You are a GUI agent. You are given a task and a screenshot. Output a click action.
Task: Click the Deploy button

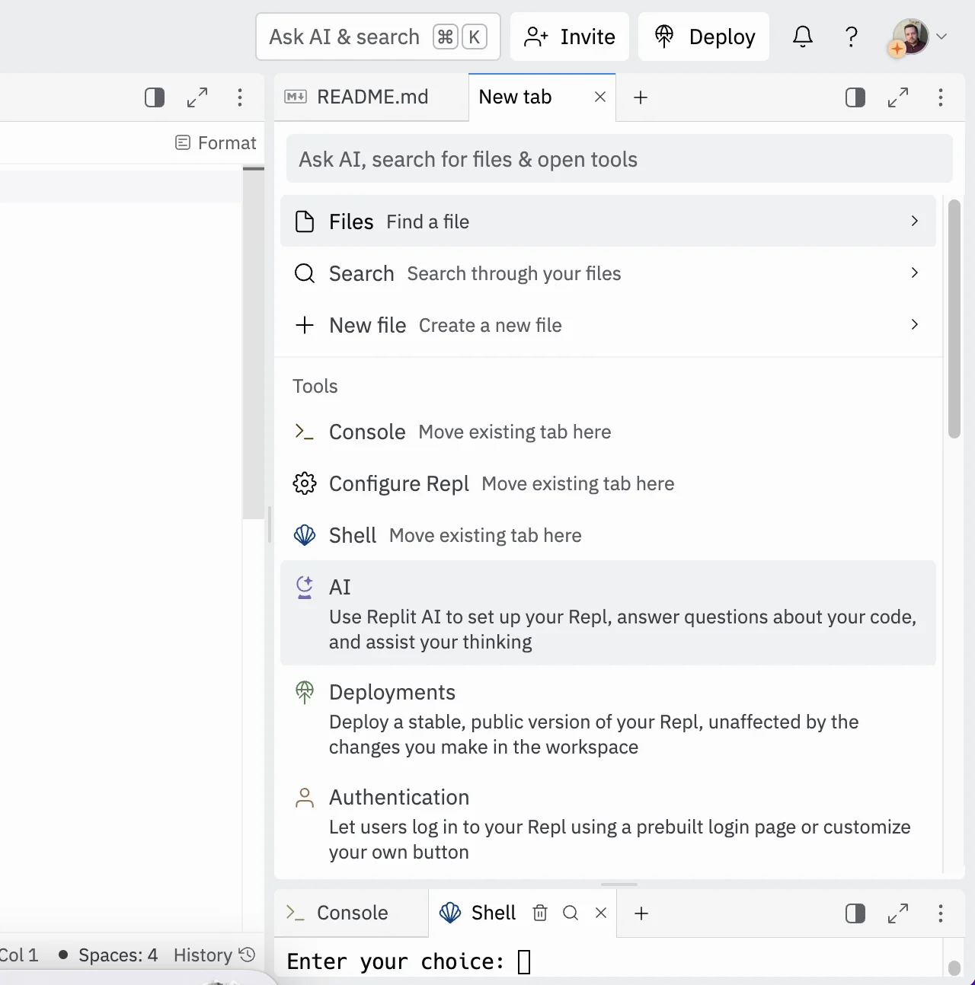704,37
